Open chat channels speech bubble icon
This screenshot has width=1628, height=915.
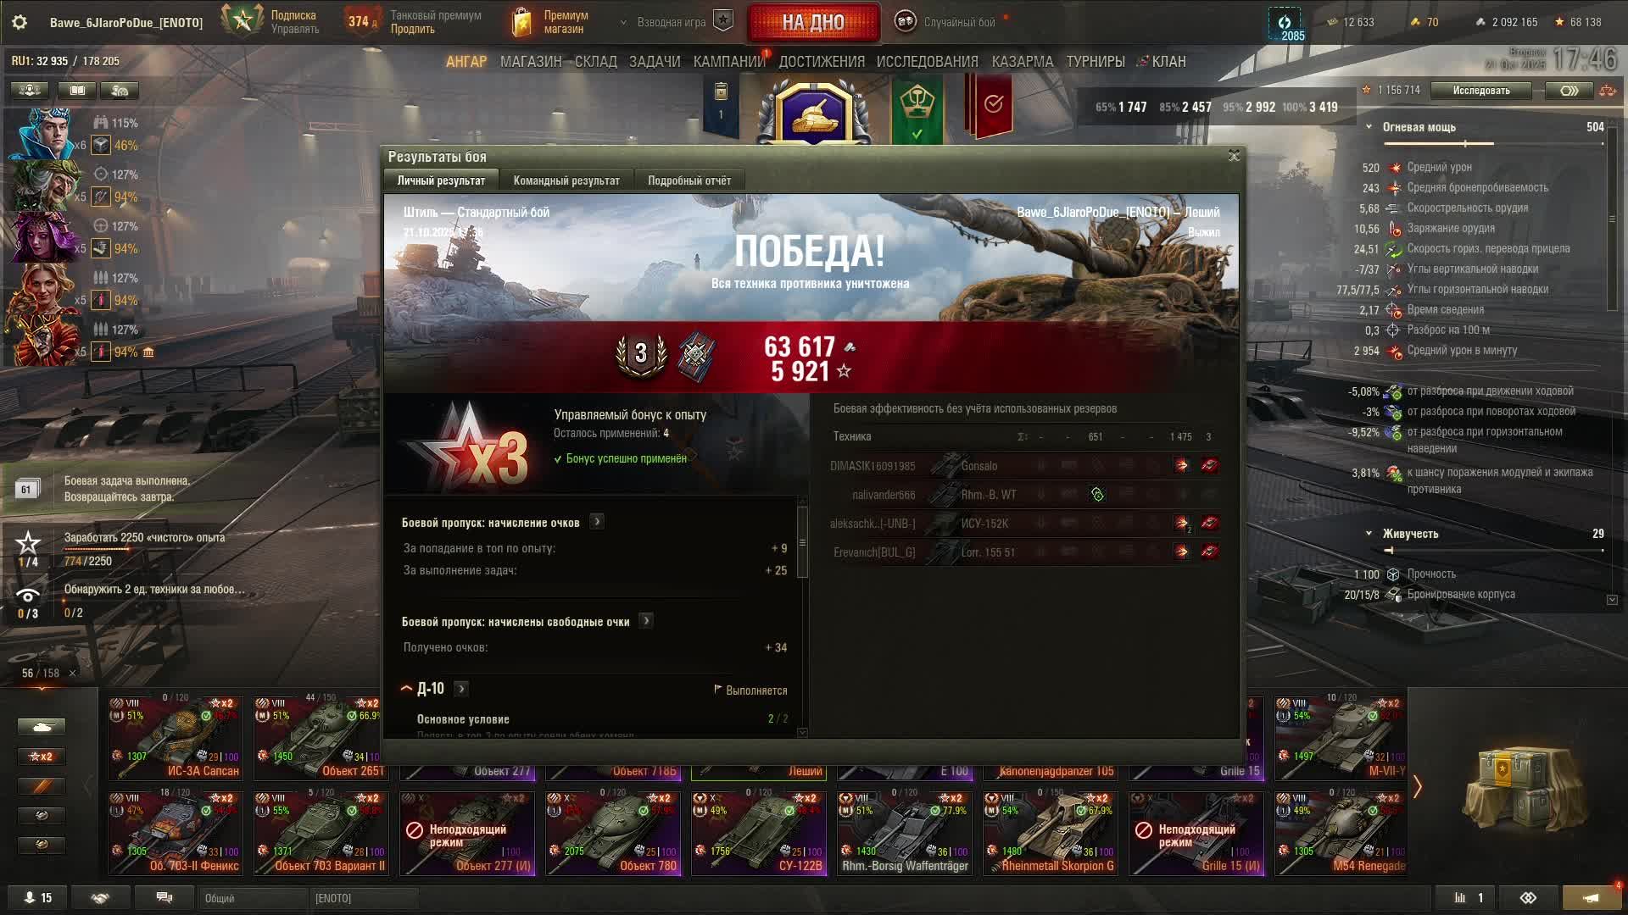[164, 898]
